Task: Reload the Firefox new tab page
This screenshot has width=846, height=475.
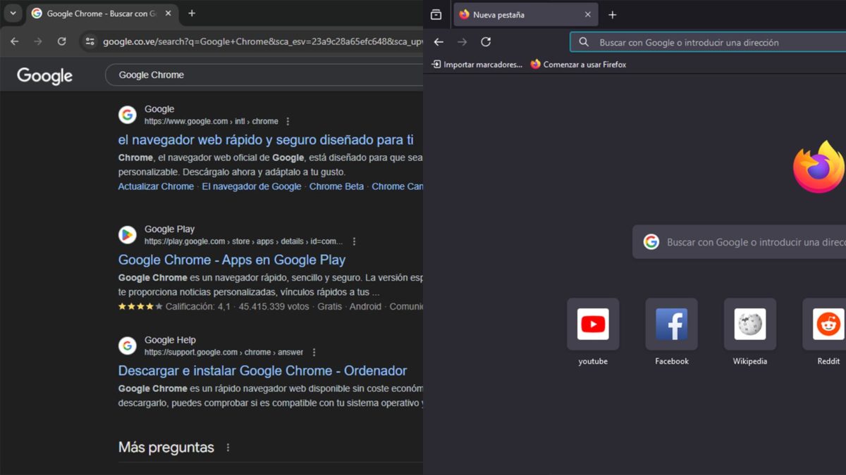Action: [485, 42]
